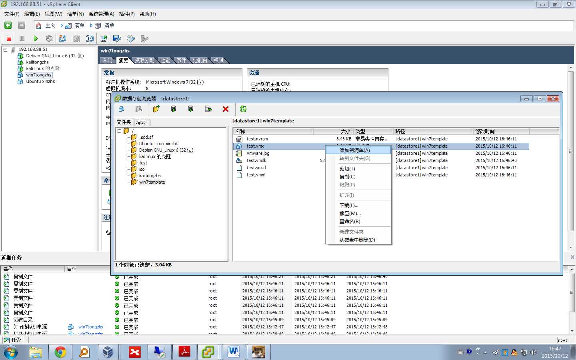Click the take snapshot toolbar icon

pos(62,38)
